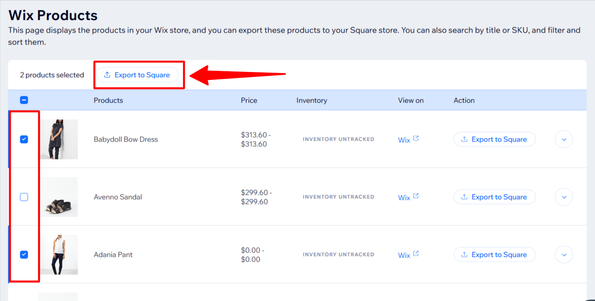Click Inventory Untracked badge for Babydoll Bow Dress
Image resolution: width=595 pixels, height=301 pixels.
coord(339,139)
